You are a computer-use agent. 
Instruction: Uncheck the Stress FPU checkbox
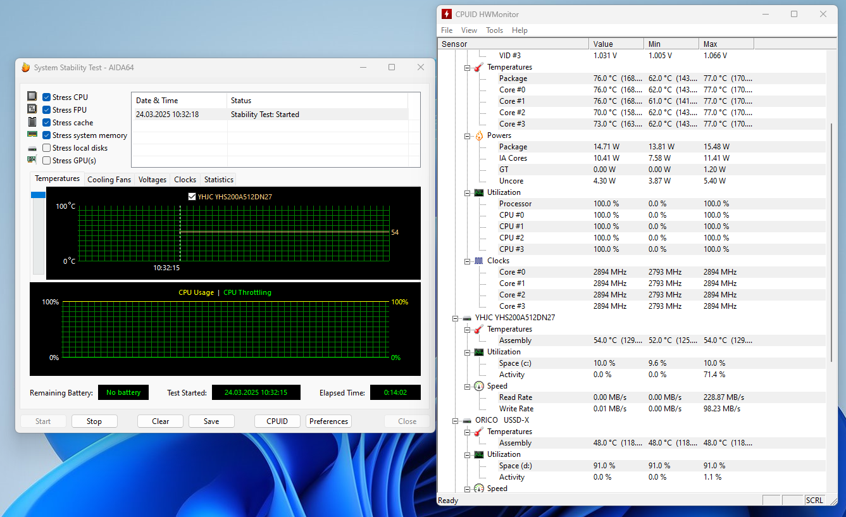point(47,109)
